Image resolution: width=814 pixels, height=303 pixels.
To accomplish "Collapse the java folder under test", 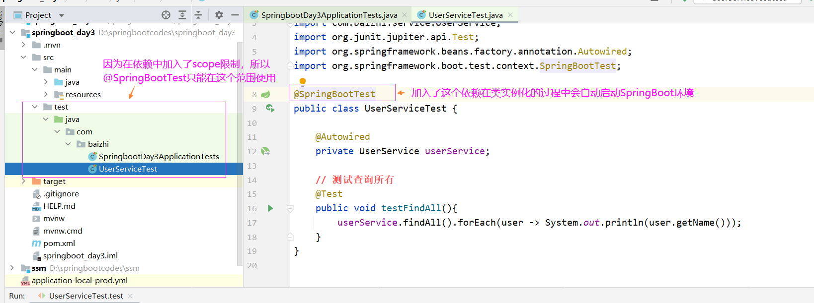I will pos(46,120).
